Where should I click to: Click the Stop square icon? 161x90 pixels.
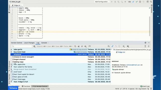pyautogui.click(x=125, y=2)
